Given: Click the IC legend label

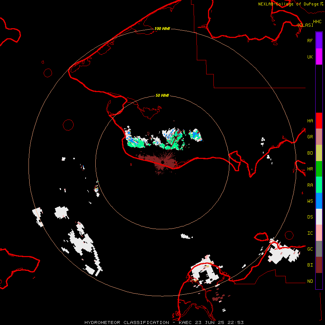Looking at the screenshot, I should (310, 233).
